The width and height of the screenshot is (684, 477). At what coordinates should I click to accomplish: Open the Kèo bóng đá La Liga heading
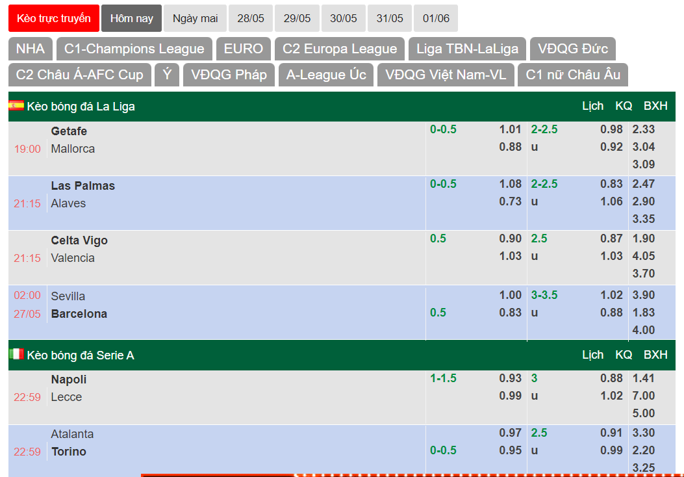tap(81, 107)
